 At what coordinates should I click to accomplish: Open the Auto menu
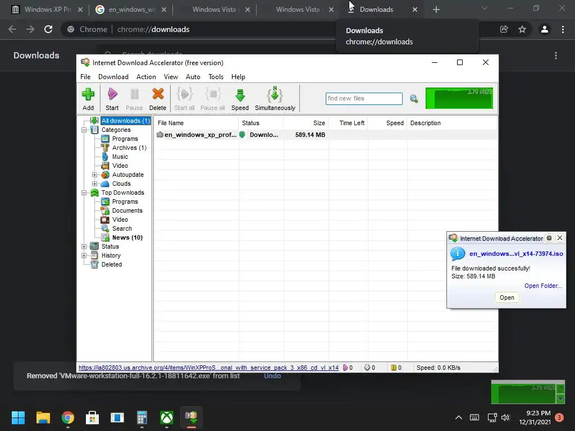coord(193,76)
